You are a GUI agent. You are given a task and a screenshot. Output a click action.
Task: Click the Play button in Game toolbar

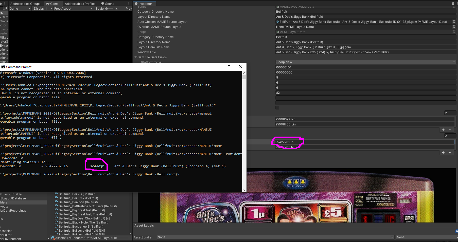pos(129,9)
